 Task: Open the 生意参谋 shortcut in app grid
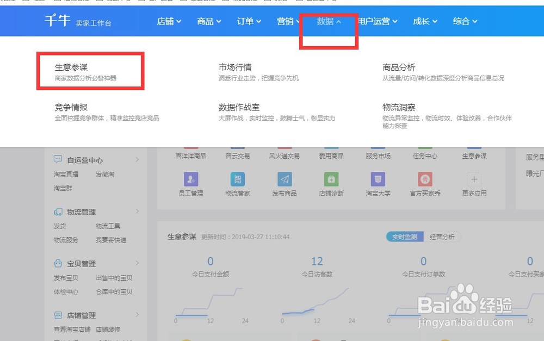[474, 156]
